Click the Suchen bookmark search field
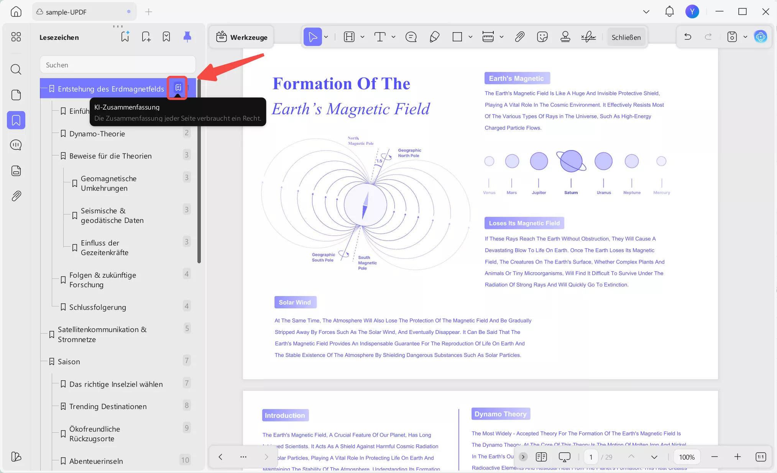 click(118, 65)
